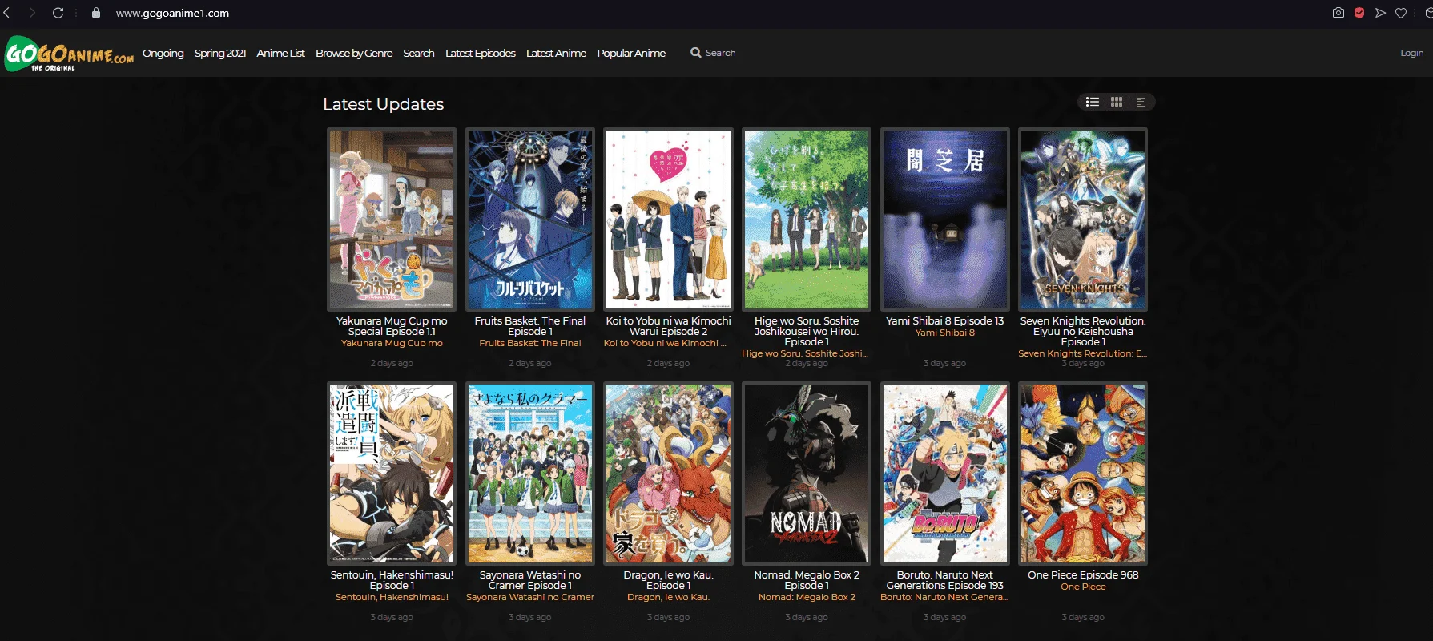Image resolution: width=1433 pixels, height=641 pixels.
Task: Click the orange Fruits Basket: The Final series link
Action: pos(530,343)
